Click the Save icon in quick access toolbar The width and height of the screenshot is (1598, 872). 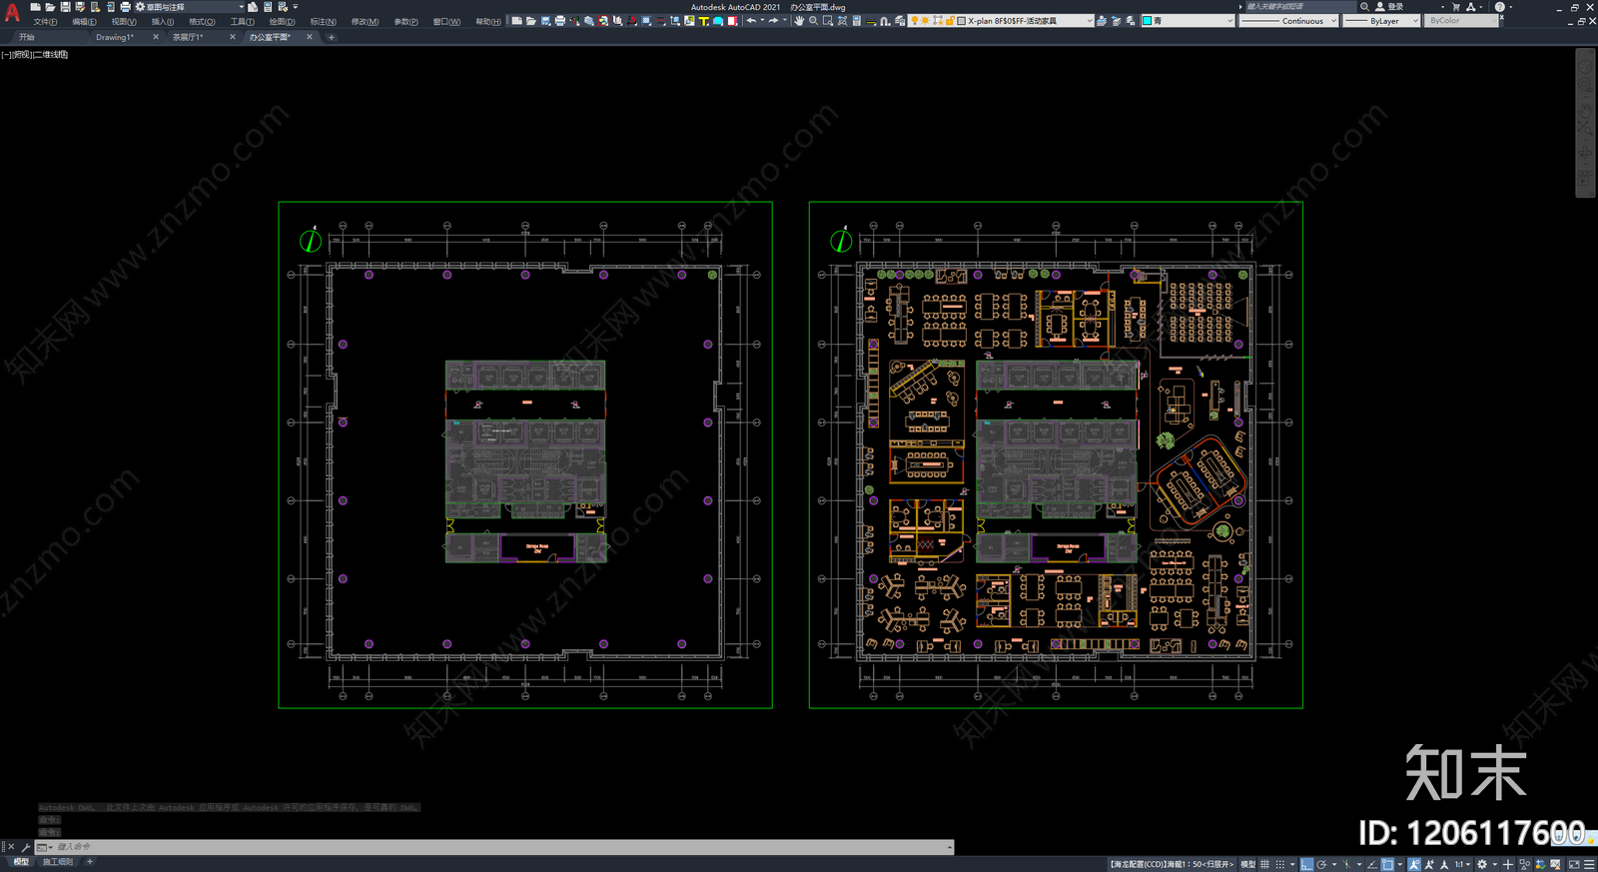point(65,6)
